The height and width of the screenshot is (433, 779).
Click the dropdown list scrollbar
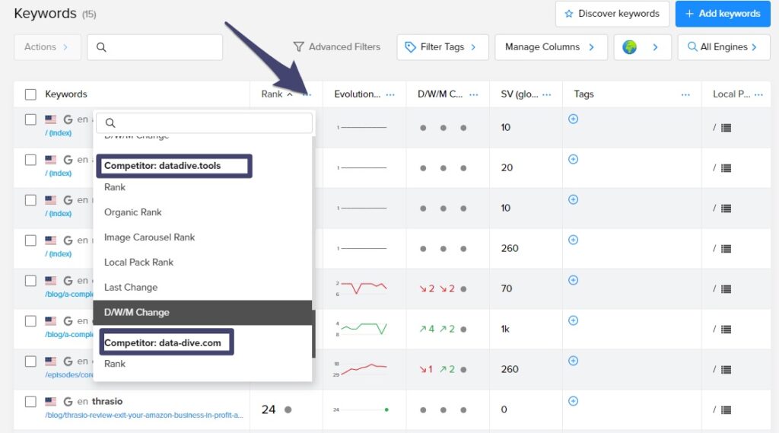[313, 333]
